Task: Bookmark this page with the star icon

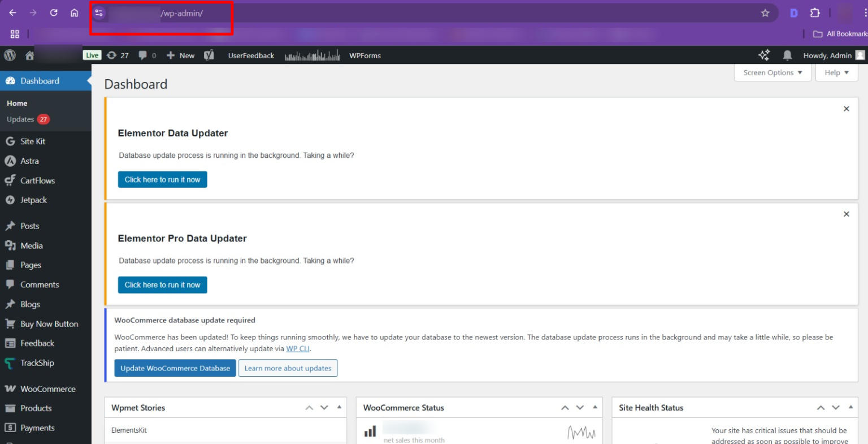Action: click(x=765, y=12)
